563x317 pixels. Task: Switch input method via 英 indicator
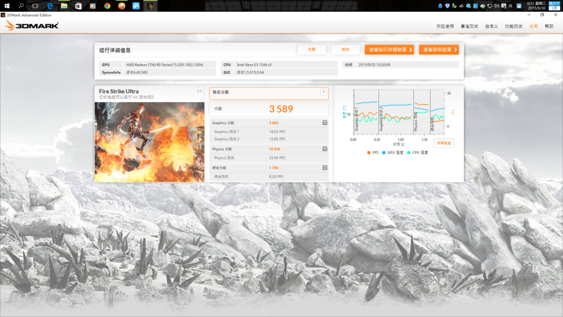(511, 6)
